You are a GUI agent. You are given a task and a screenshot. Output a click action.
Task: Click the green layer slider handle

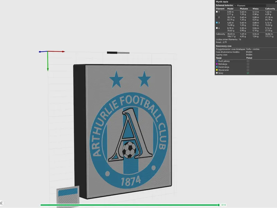click(218, 205)
